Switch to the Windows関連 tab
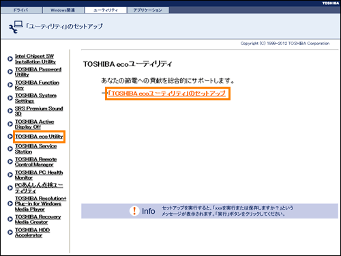Image resolution: width=341 pixels, height=256 pixels. click(63, 10)
